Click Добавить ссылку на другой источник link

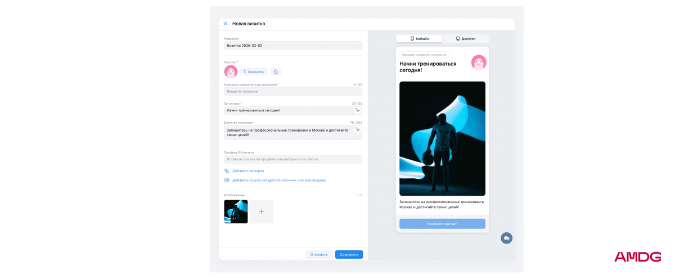click(279, 180)
